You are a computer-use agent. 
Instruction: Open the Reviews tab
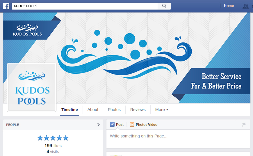tap(138, 110)
